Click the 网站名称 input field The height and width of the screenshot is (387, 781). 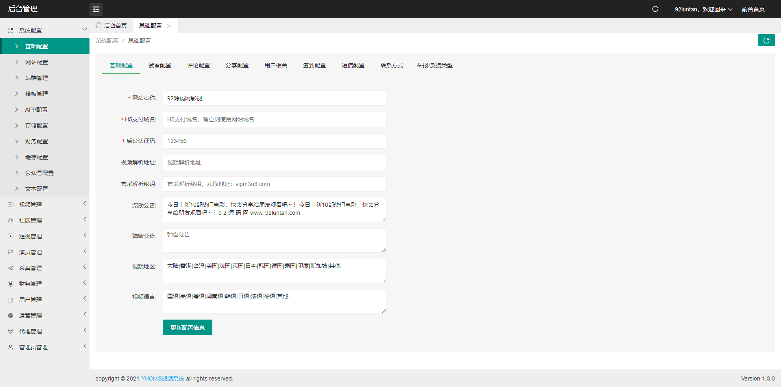[274, 98]
